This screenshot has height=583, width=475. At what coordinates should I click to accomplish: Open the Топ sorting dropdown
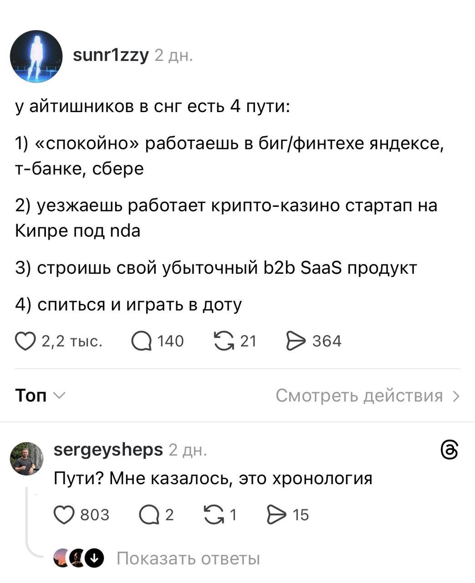tap(40, 395)
